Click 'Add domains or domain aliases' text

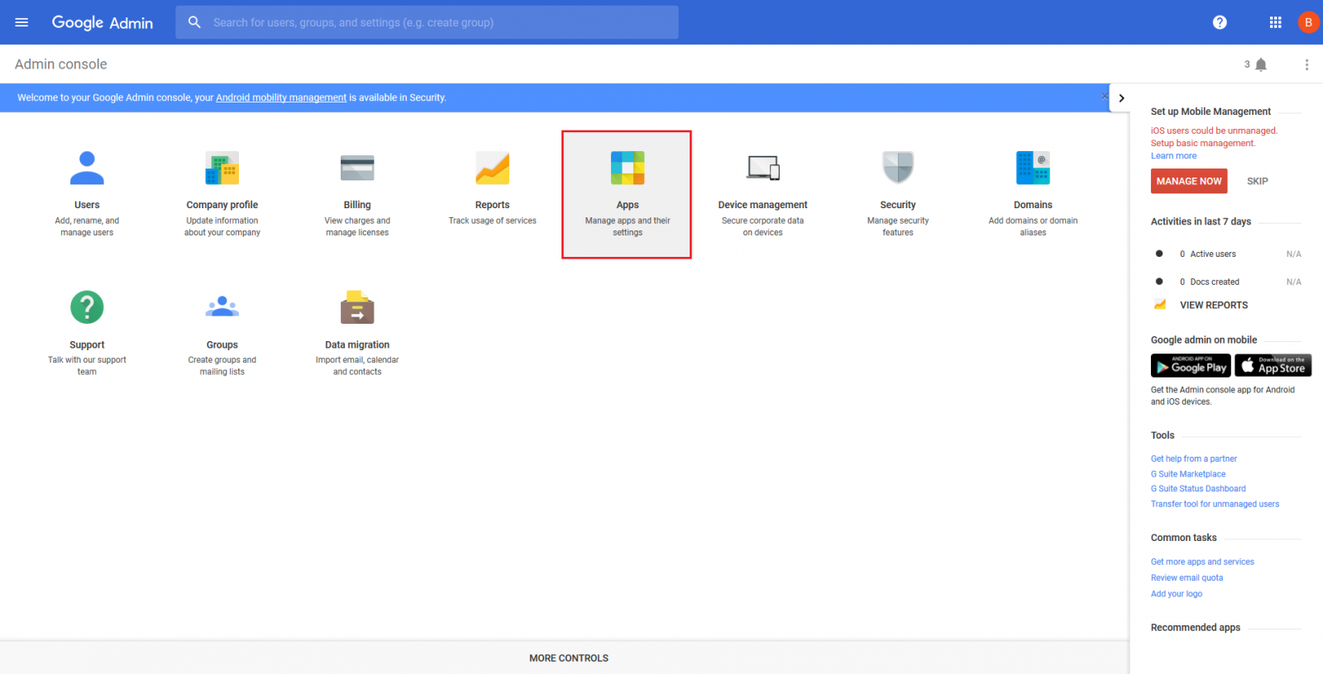pyautogui.click(x=1033, y=226)
